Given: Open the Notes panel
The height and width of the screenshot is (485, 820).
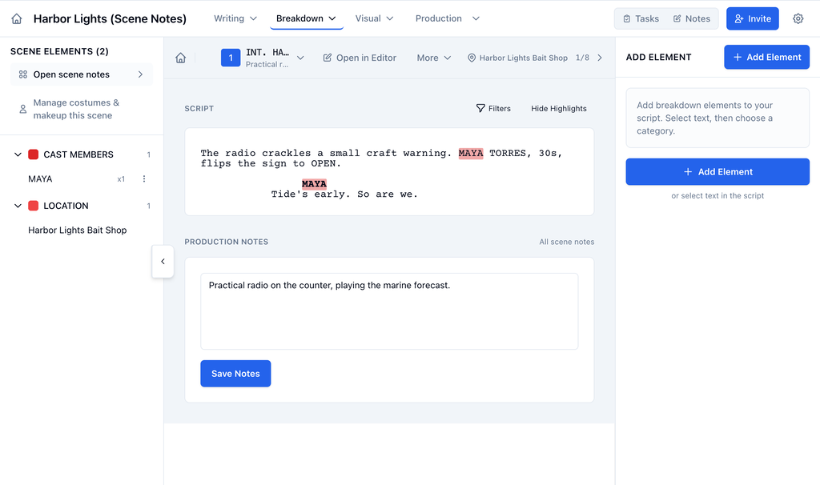Looking at the screenshot, I should coord(691,19).
